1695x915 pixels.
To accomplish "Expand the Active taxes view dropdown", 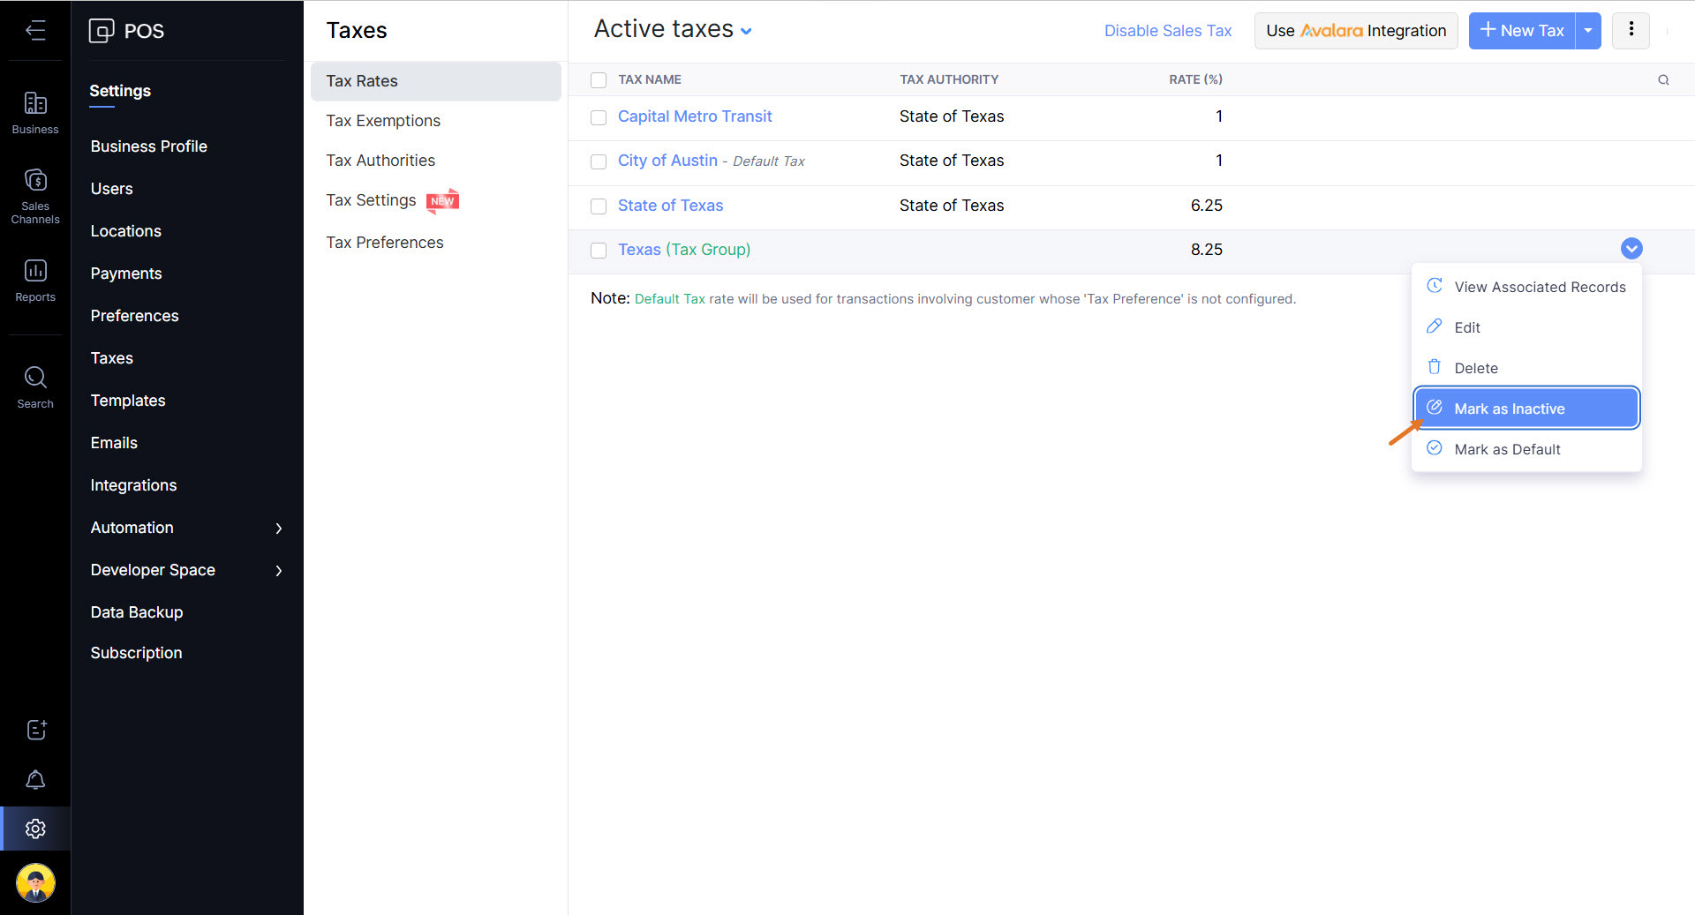I will pyautogui.click(x=746, y=32).
